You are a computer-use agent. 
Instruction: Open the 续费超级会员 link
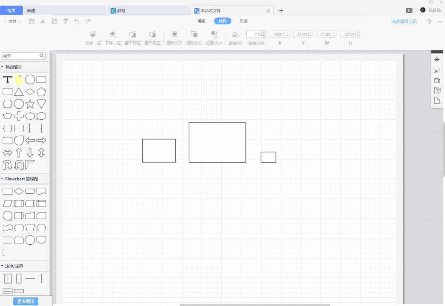click(404, 21)
